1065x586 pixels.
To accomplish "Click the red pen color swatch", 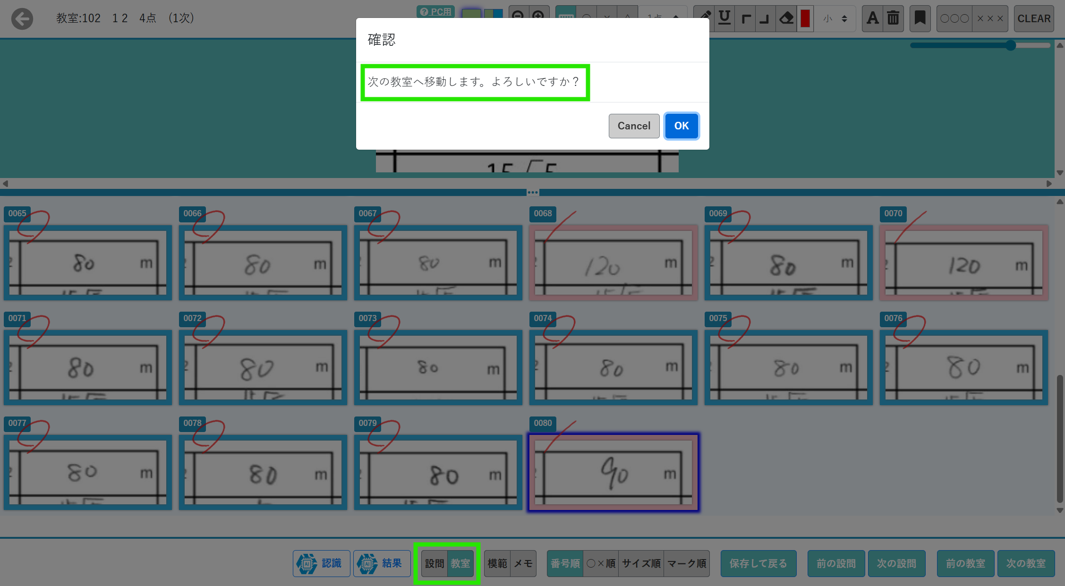I will (805, 19).
